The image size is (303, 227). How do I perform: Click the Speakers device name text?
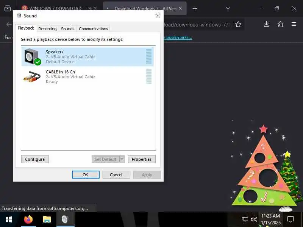point(55,52)
